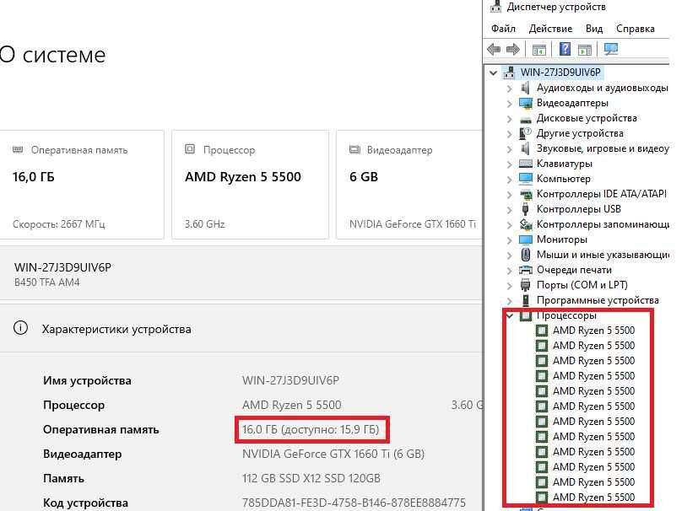The width and height of the screenshot is (687, 511).
Task: Select the Процессоры tree label
Action: point(566,315)
